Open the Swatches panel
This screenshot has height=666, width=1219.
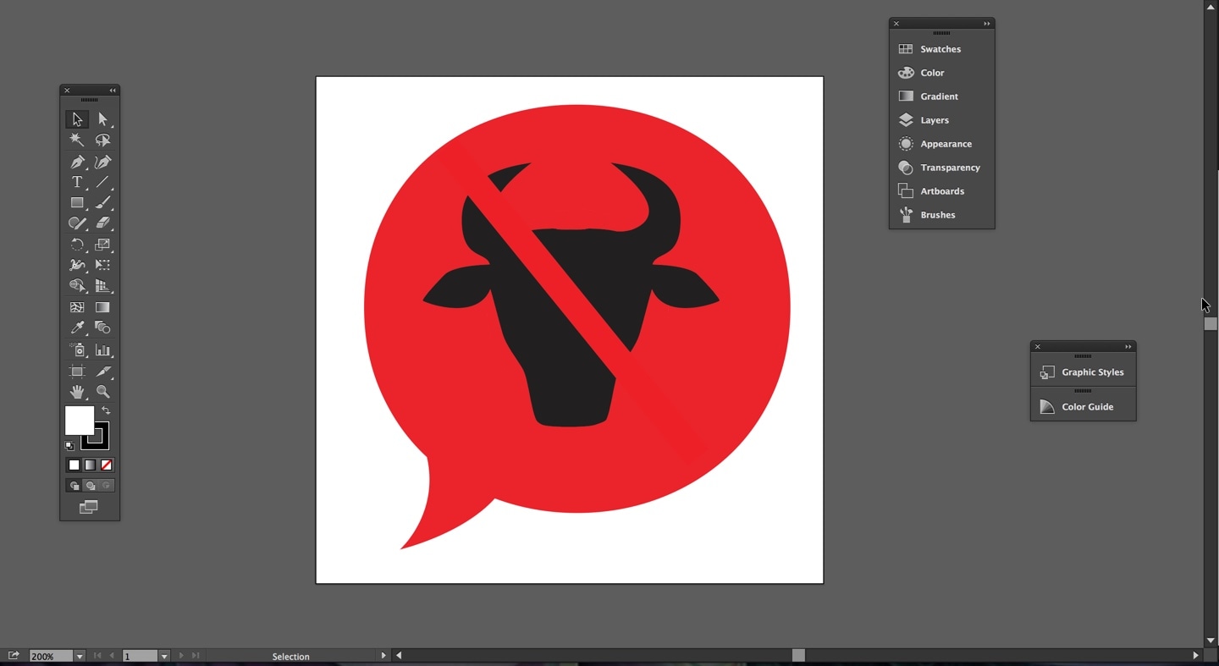[940, 49]
